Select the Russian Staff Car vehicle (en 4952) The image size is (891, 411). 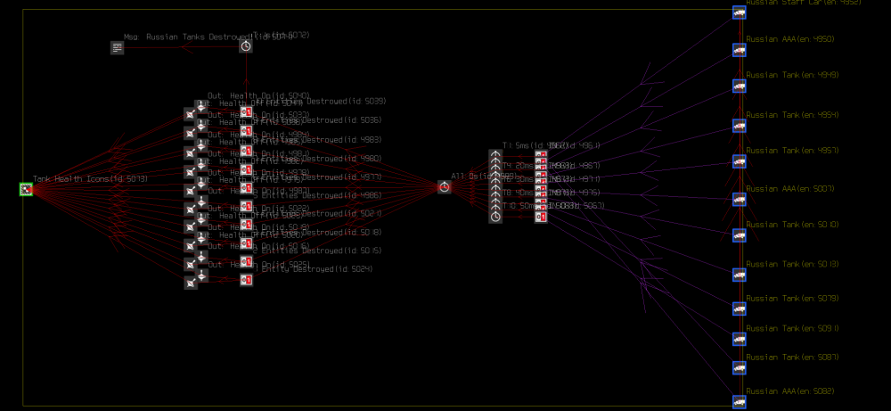(x=739, y=12)
